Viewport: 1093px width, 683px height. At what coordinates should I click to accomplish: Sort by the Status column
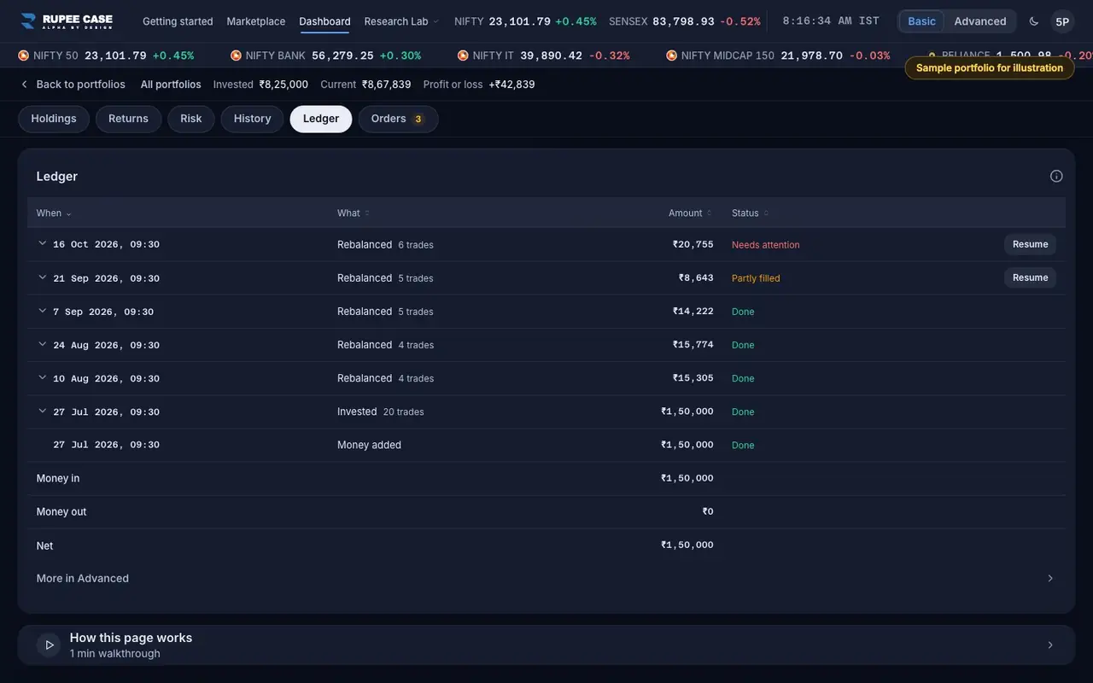coord(750,213)
